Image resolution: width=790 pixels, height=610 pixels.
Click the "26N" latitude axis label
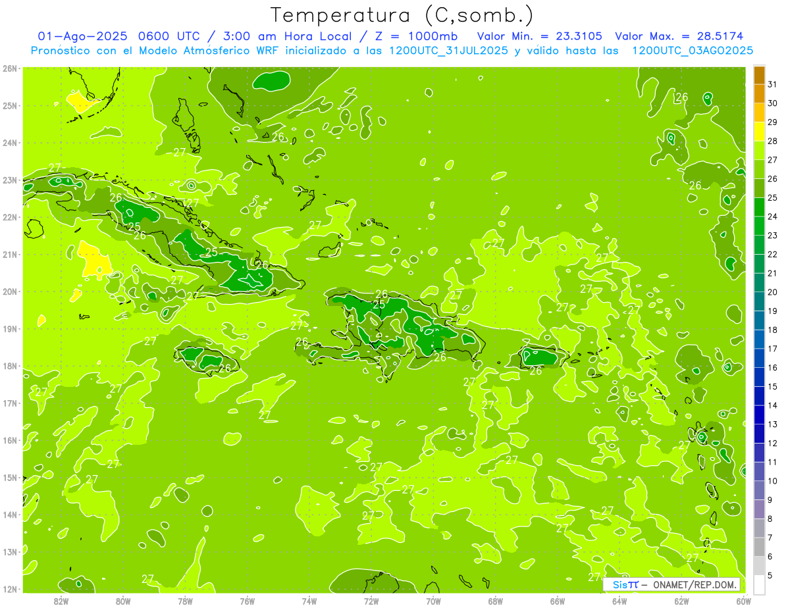coord(10,68)
